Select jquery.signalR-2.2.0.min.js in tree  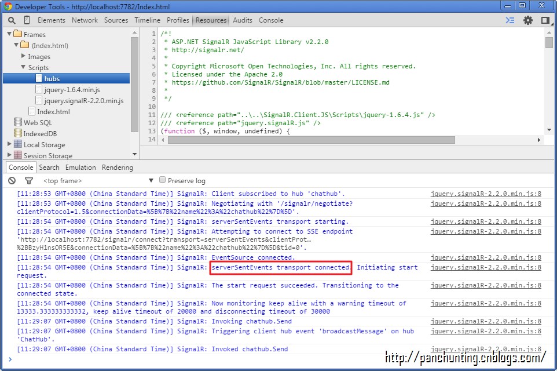[x=84, y=101]
